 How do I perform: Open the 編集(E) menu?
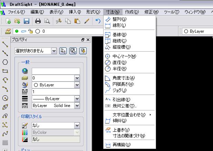click(37, 12)
